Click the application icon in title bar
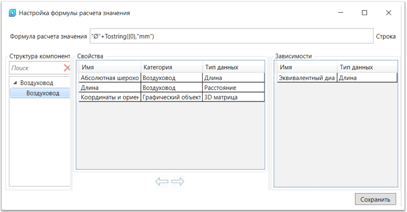 [x=12, y=13]
